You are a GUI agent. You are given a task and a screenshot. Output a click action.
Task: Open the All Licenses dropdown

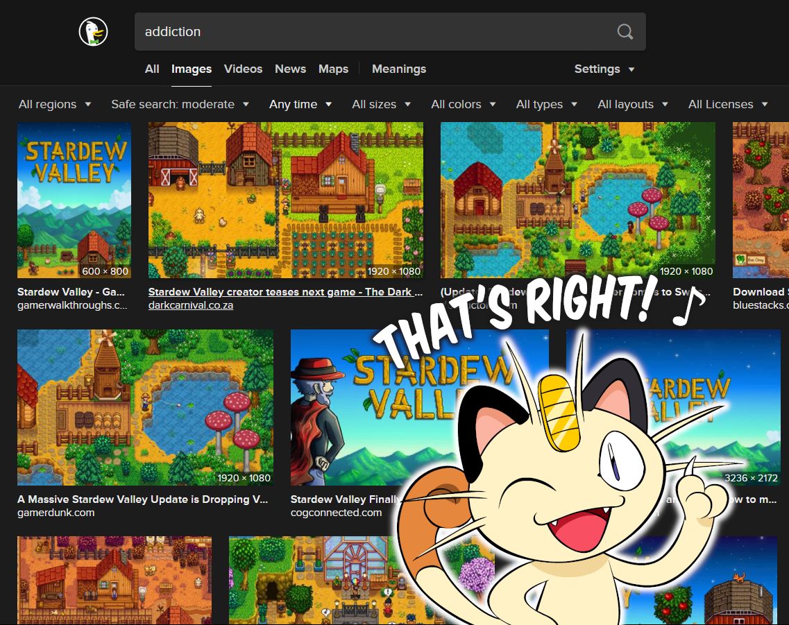(x=727, y=104)
